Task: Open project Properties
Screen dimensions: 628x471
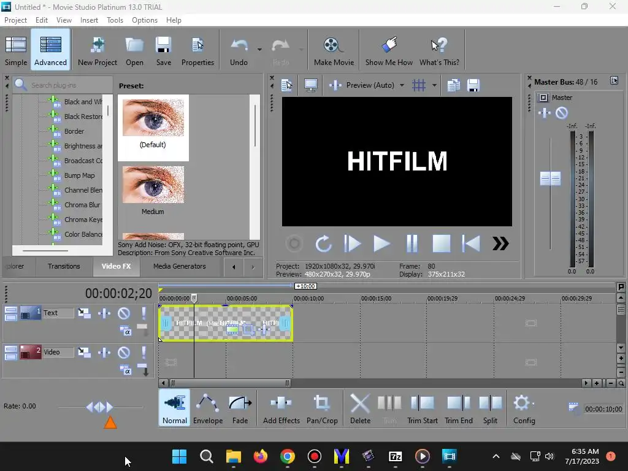Action: click(197, 50)
